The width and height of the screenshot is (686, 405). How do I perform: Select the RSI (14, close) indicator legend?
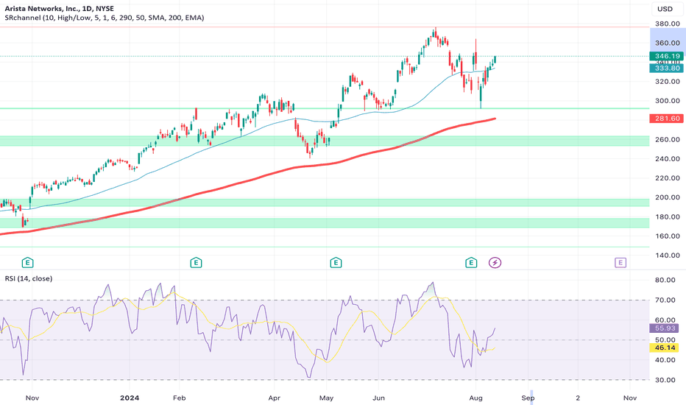(x=29, y=278)
